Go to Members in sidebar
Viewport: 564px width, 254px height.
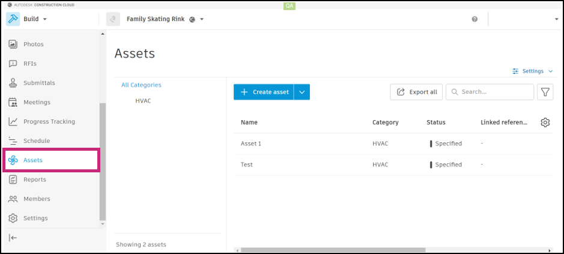coord(37,199)
